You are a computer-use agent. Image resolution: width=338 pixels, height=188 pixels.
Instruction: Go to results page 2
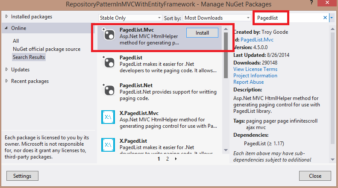pyautogui.click(x=168, y=159)
